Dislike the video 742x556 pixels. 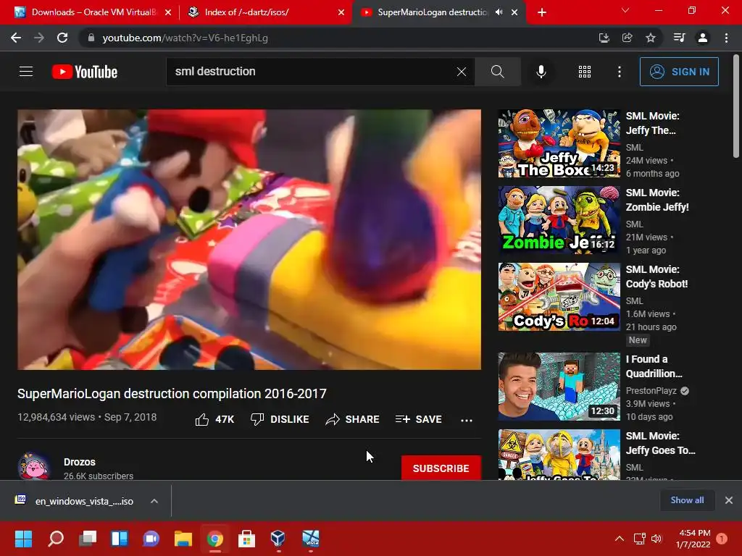tap(280, 419)
